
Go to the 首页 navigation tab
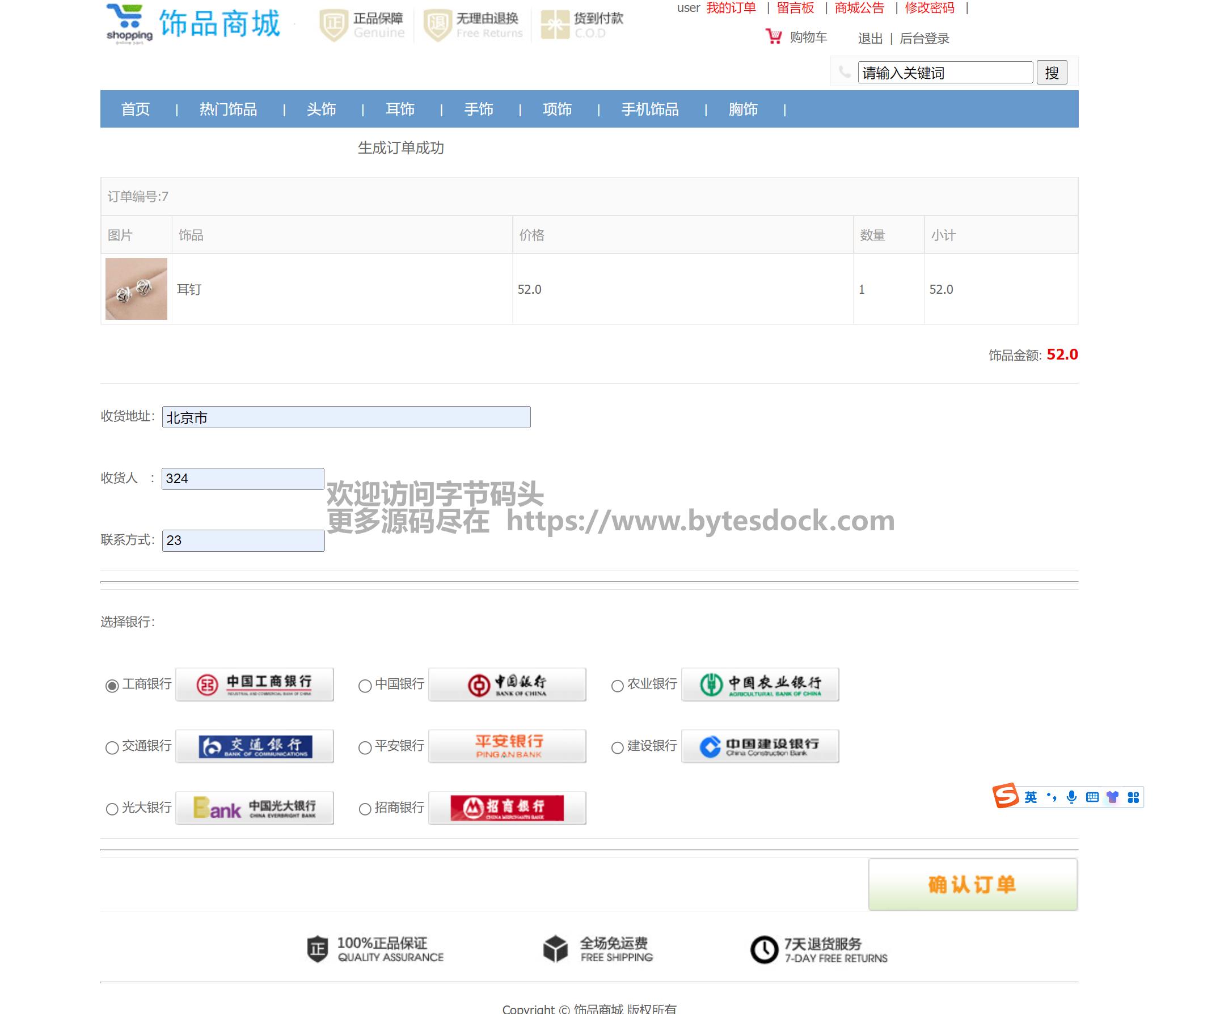click(136, 109)
